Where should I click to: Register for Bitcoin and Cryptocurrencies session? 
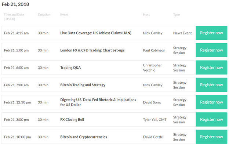coord(211,137)
